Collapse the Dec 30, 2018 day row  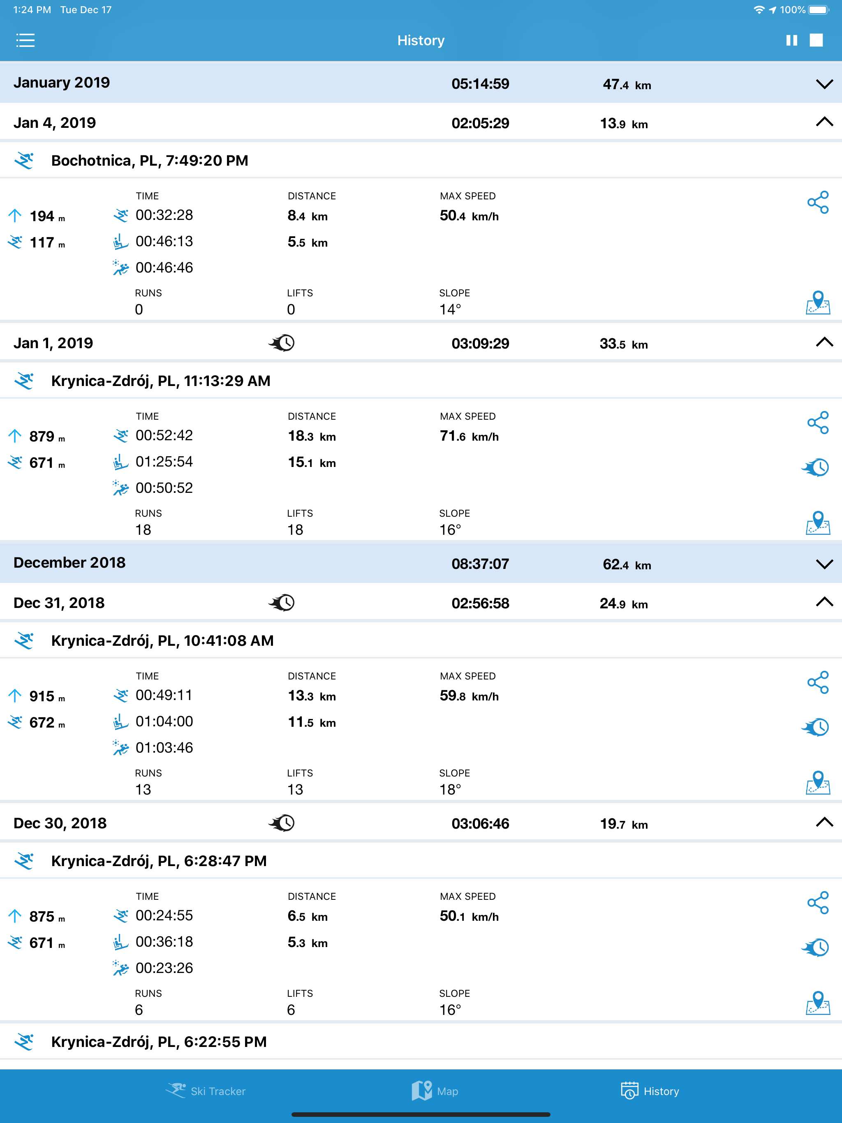click(824, 823)
